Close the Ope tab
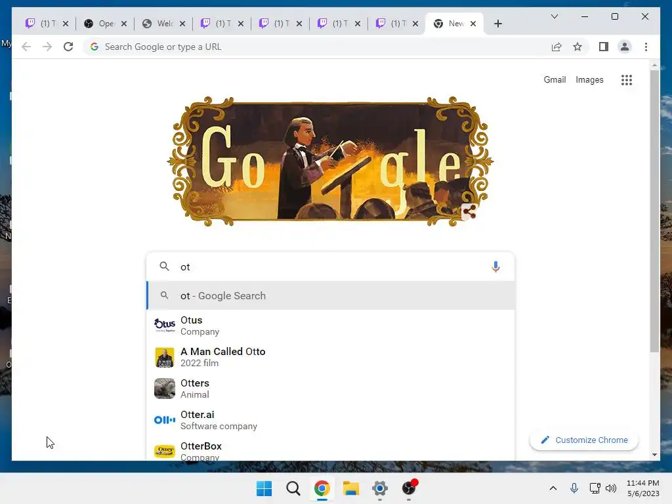This screenshot has height=504, width=672. pos(124,24)
